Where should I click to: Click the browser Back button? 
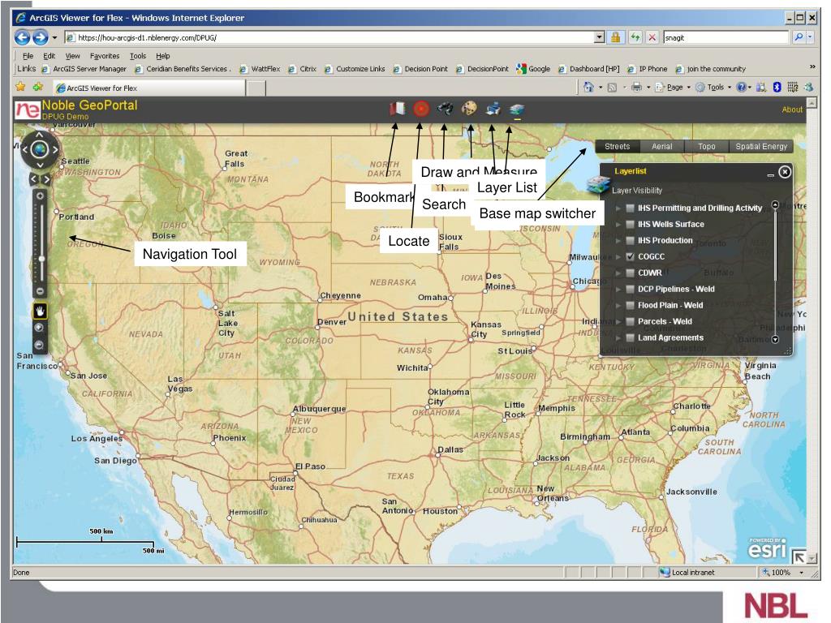click(22, 37)
